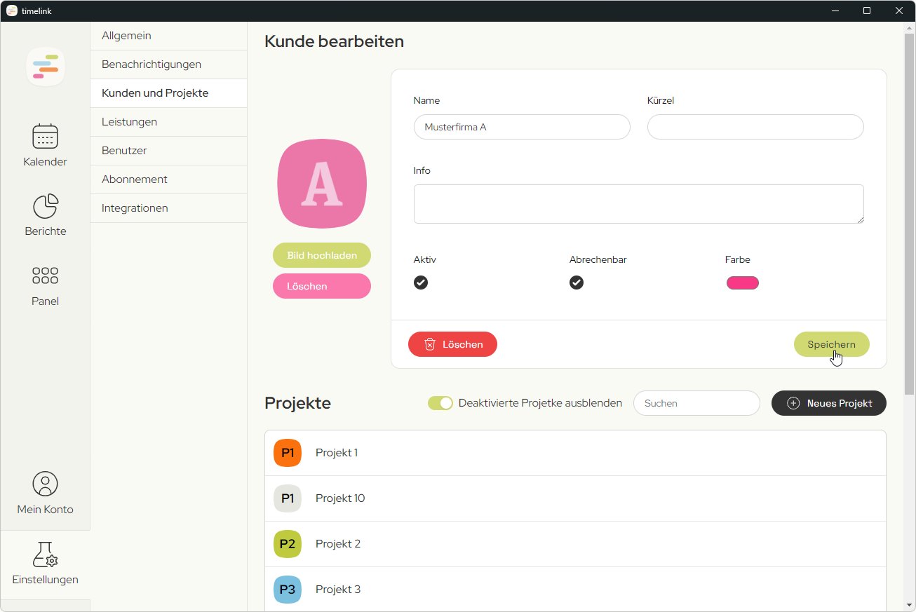Switch to the Leistungen settings tab
Viewport: 916px width, 612px height.
(128, 121)
